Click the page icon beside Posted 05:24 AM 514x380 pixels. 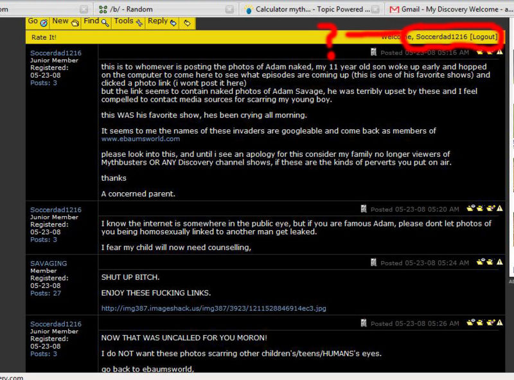coord(374,262)
